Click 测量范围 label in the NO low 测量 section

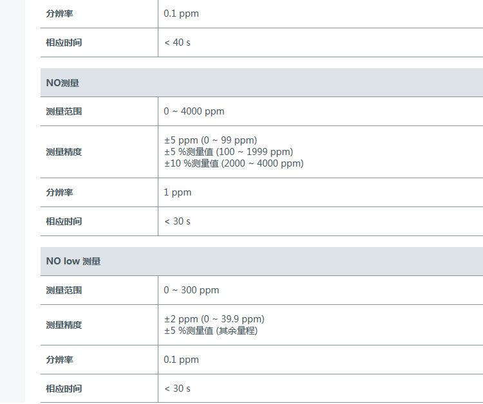coord(64,290)
